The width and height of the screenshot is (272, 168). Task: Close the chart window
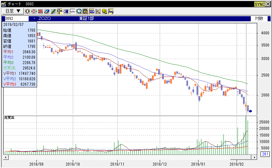pyautogui.click(x=268, y=3)
